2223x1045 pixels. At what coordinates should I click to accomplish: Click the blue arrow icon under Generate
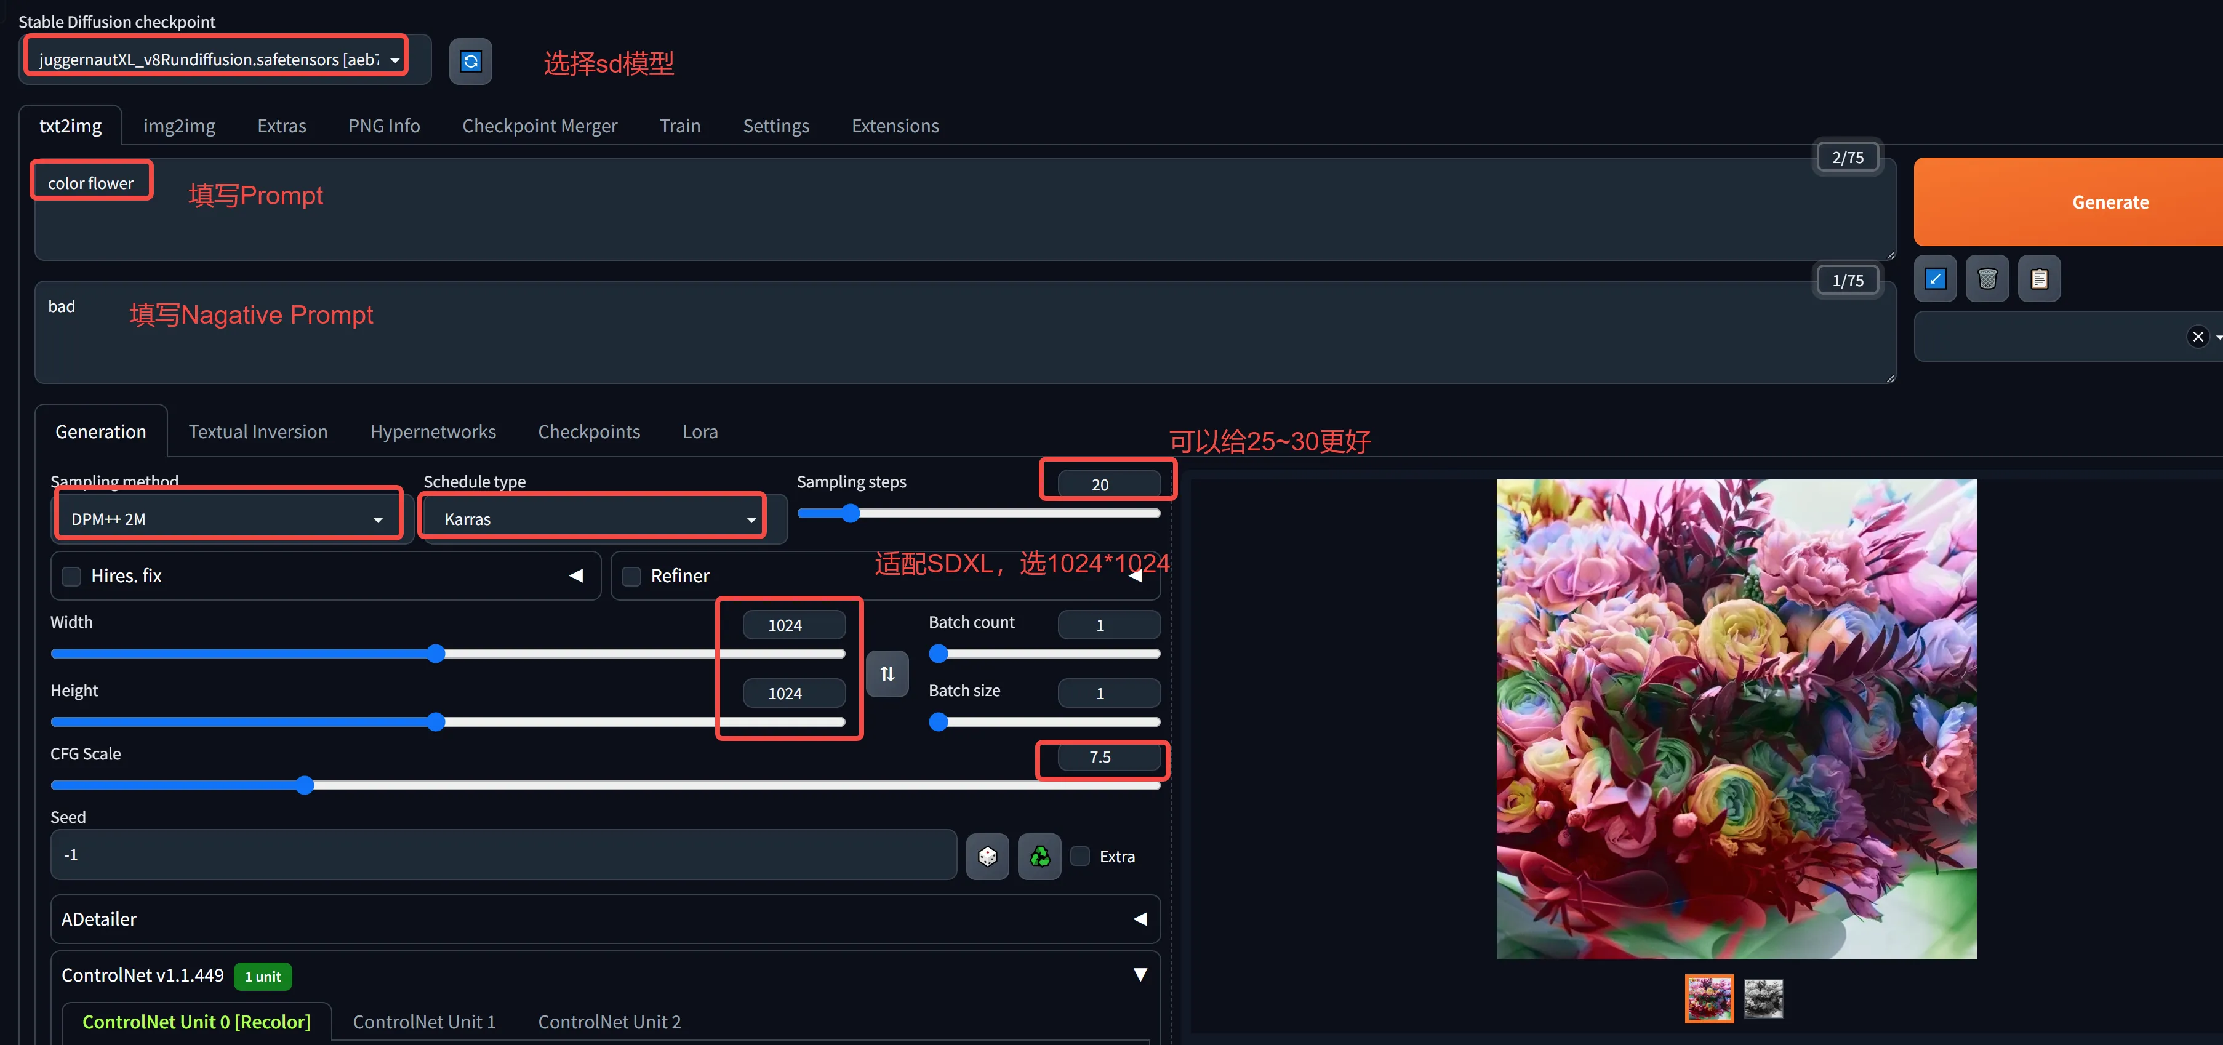pyautogui.click(x=1935, y=279)
